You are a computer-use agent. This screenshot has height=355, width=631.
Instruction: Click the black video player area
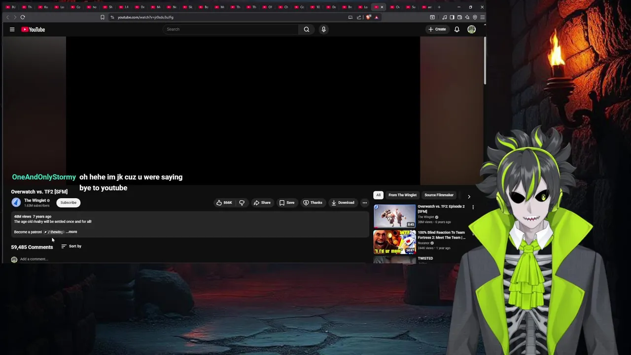click(243, 111)
